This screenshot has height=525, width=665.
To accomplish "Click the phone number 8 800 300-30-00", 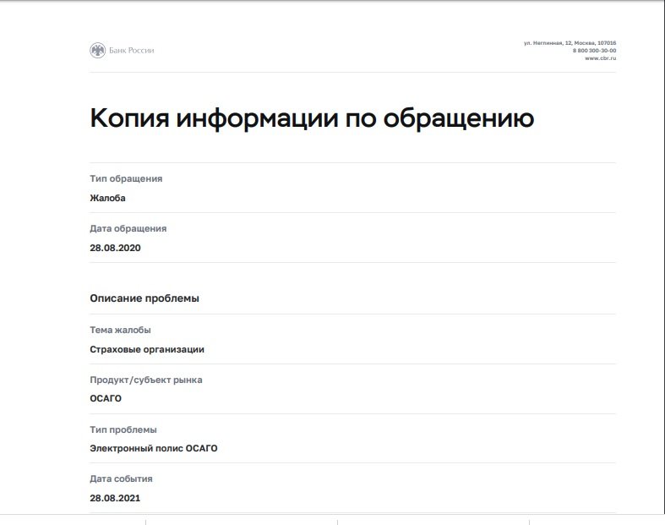I will [x=594, y=51].
